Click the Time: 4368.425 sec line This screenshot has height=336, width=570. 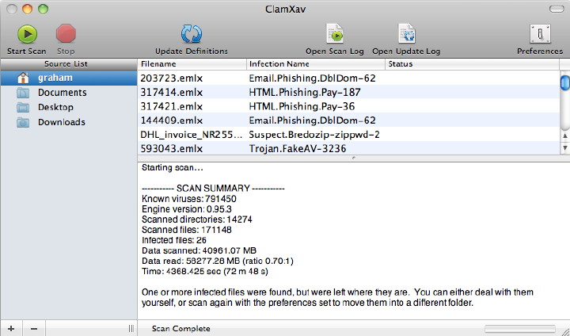[205, 271]
